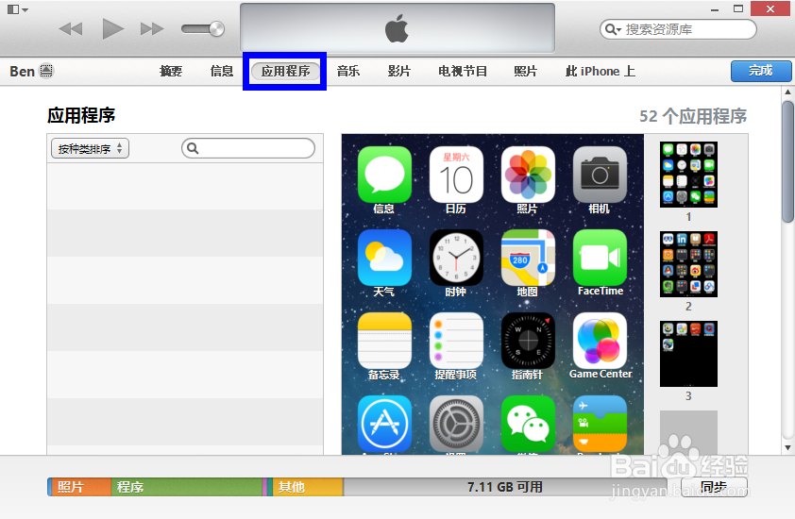Click the vertical scrollbar down arrow

click(x=787, y=448)
